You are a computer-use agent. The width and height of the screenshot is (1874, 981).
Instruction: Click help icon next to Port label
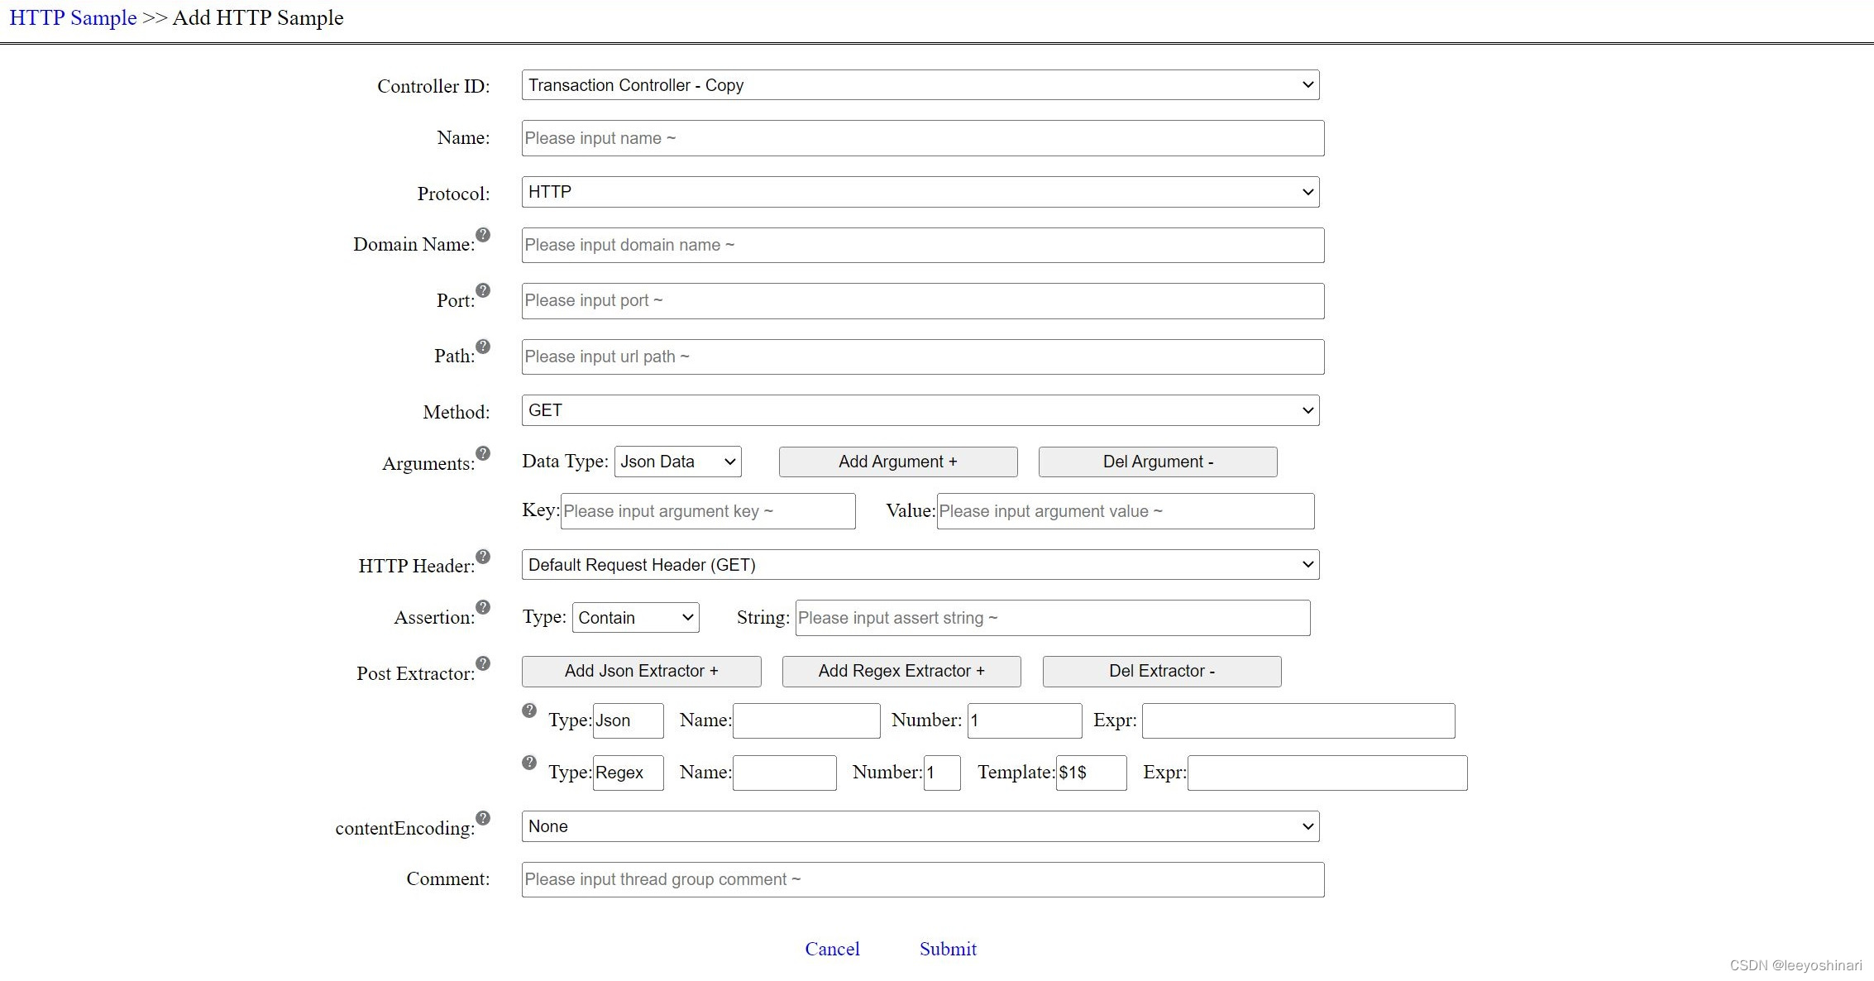(483, 290)
